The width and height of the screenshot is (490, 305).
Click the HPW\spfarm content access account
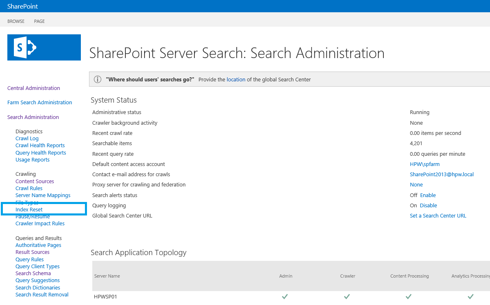pyautogui.click(x=425, y=164)
